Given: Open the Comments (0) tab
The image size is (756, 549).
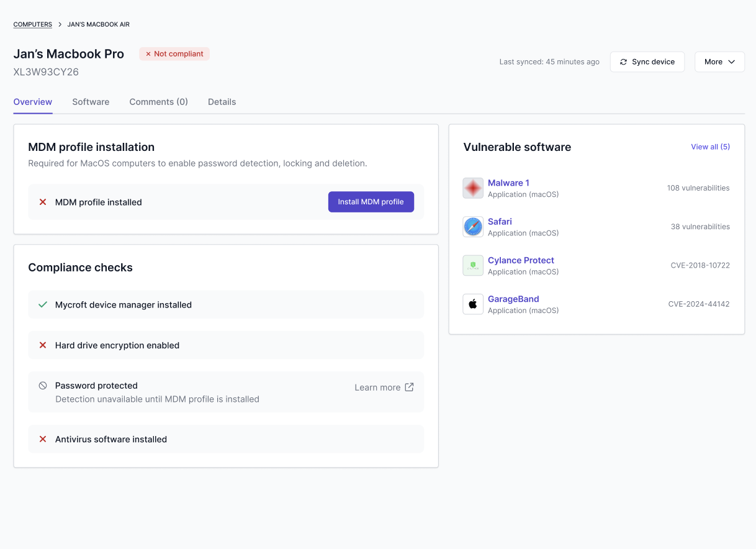Looking at the screenshot, I should click(x=158, y=102).
